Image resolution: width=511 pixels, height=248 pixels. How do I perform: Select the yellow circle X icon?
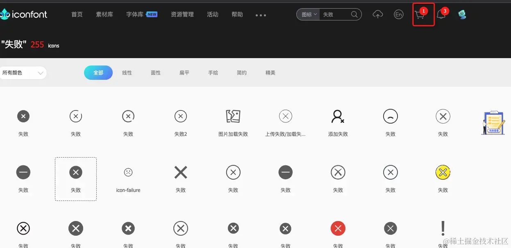443,172
